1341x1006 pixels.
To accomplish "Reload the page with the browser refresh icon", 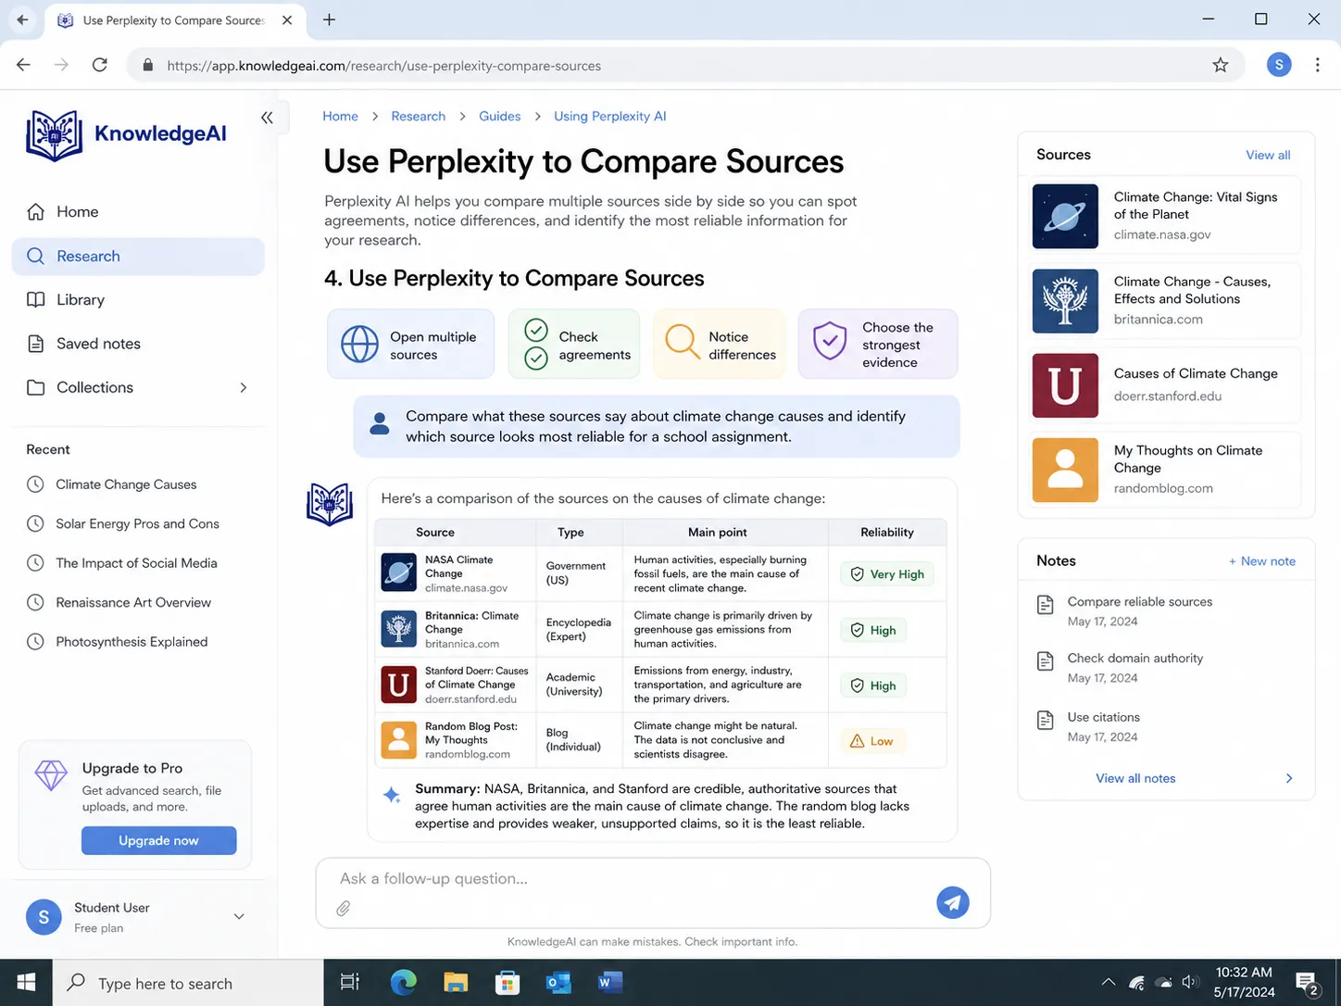I will [x=100, y=65].
